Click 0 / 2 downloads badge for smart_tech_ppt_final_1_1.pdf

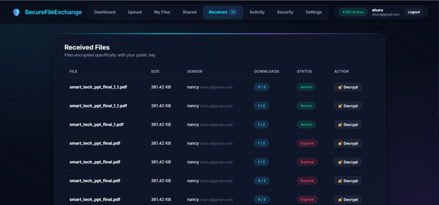(x=262, y=87)
